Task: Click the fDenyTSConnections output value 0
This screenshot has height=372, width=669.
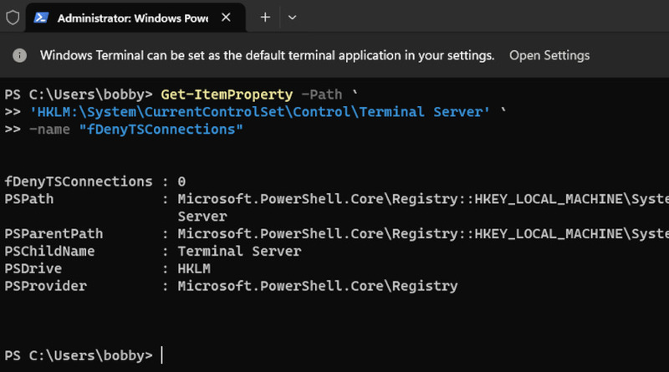Action: point(181,181)
